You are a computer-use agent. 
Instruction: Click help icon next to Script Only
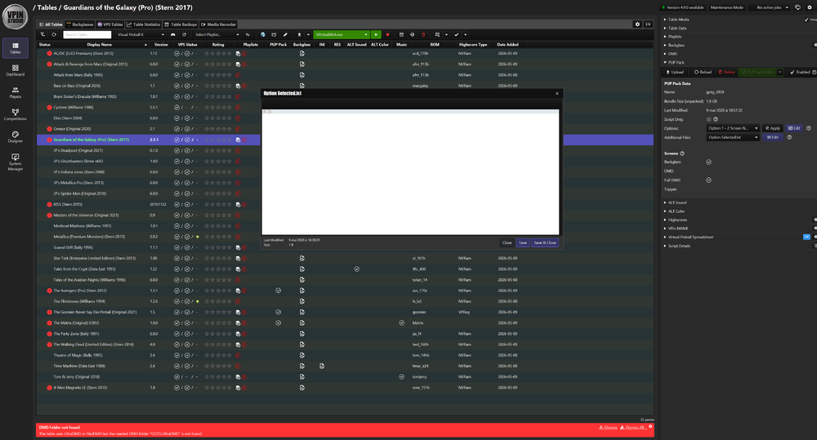[x=716, y=119]
